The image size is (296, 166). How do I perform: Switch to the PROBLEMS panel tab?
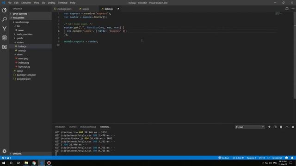(x=60, y=127)
